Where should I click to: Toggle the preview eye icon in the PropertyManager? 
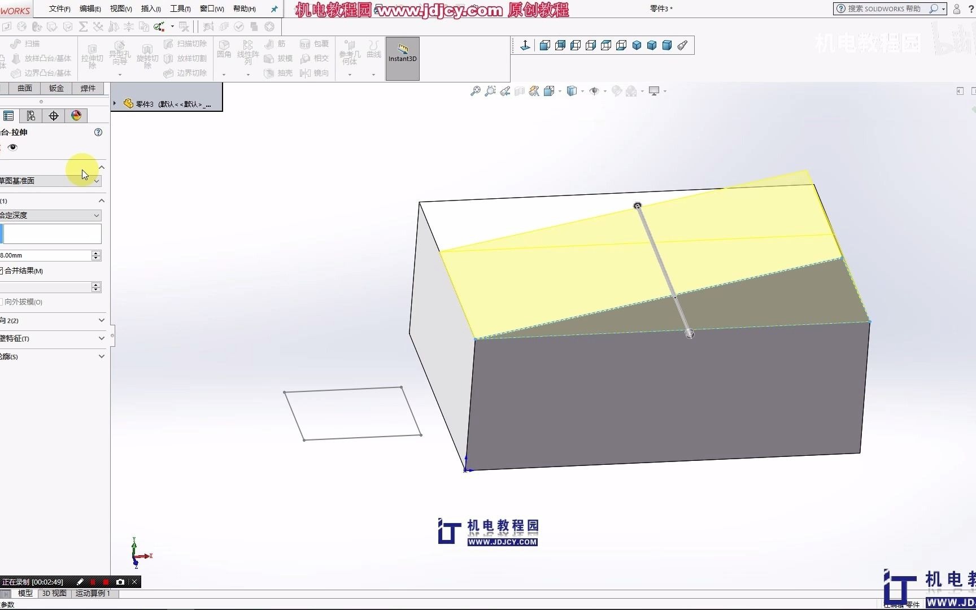12,147
